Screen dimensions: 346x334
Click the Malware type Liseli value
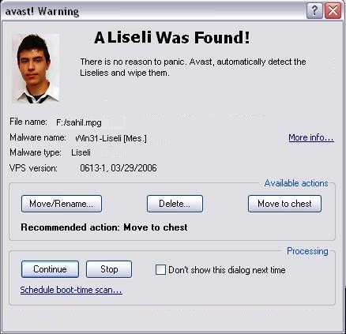coord(81,152)
